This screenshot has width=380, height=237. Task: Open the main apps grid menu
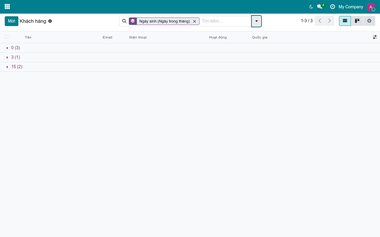(7, 7)
